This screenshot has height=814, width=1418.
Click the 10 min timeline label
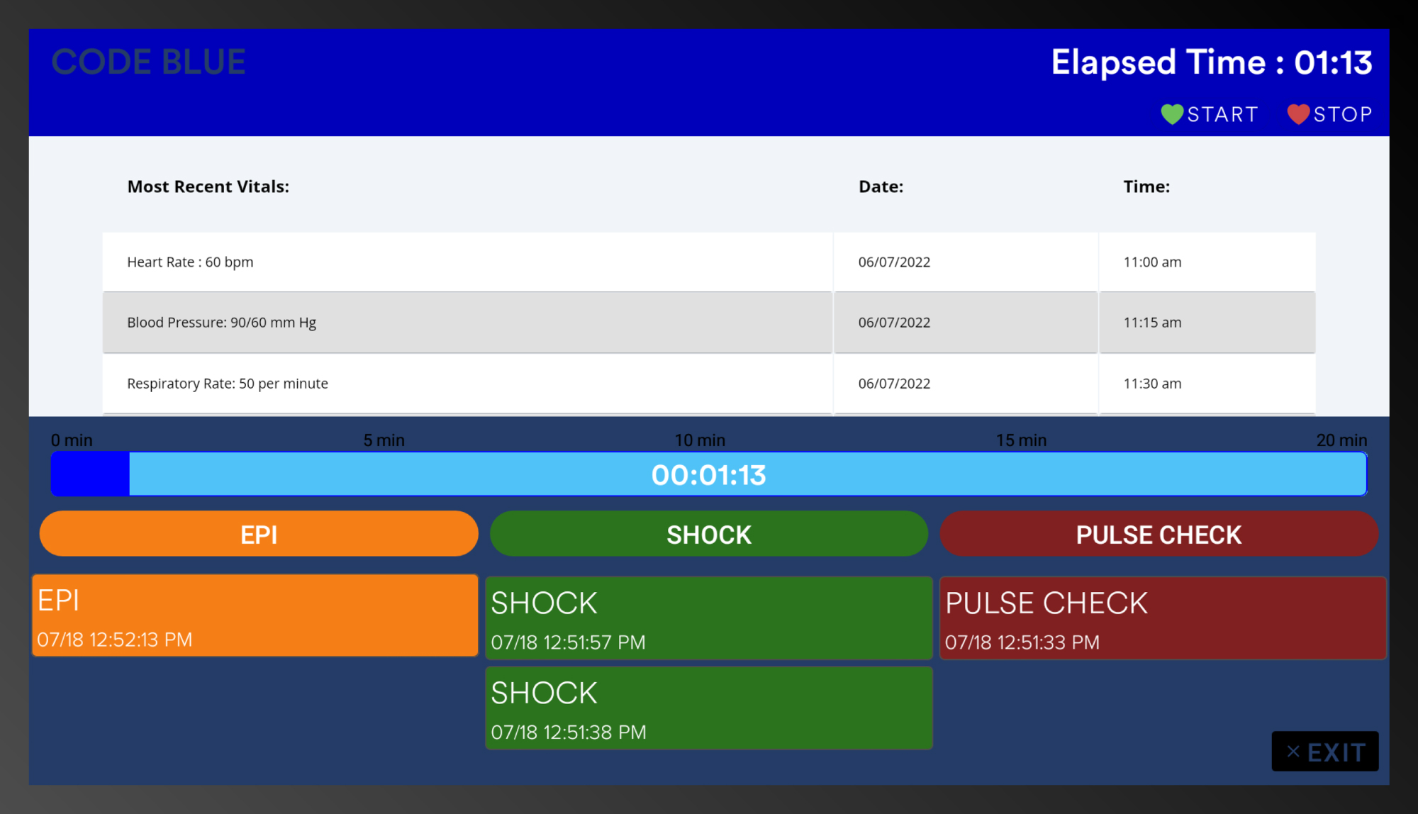[698, 440]
